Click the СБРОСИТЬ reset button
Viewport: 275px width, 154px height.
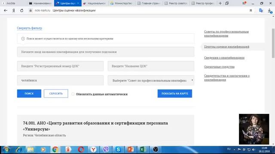(x=56, y=94)
